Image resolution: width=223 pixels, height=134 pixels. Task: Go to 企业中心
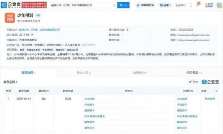point(181,5)
